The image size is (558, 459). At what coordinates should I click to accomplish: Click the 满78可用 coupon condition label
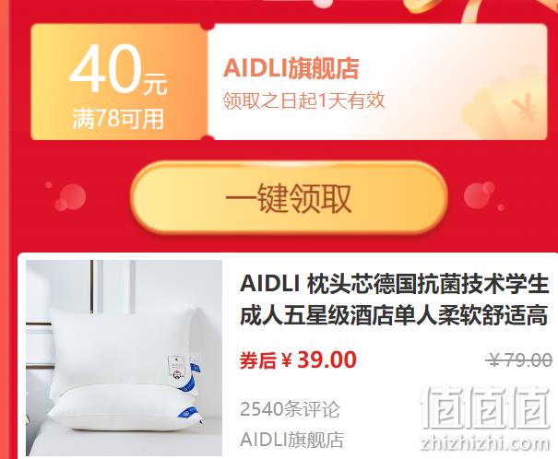118,119
